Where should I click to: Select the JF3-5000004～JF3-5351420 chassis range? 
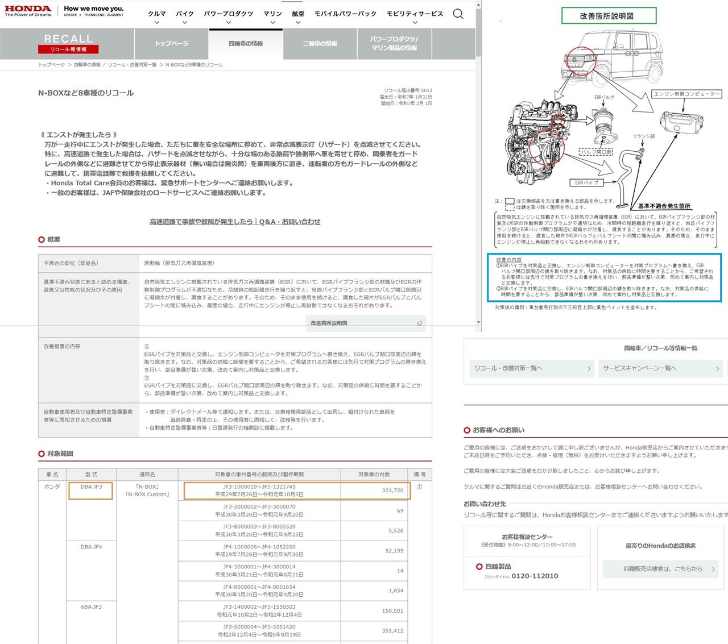pyautogui.click(x=259, y=627)
